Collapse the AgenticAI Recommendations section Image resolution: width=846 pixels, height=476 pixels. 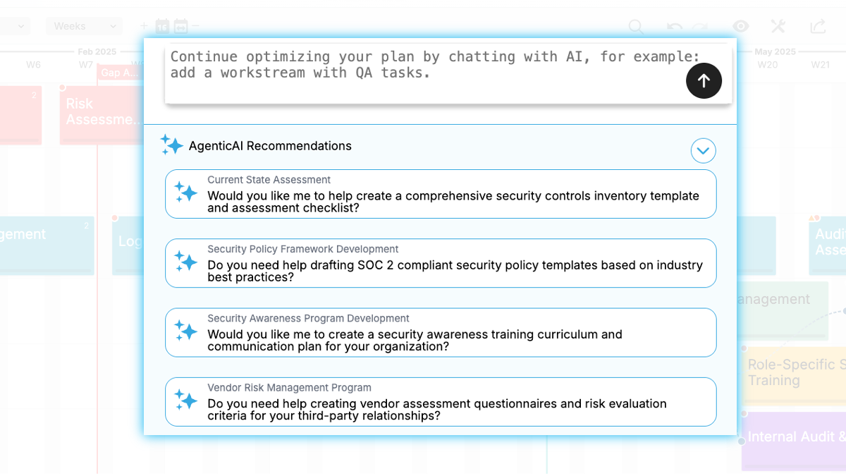[703, 150]
